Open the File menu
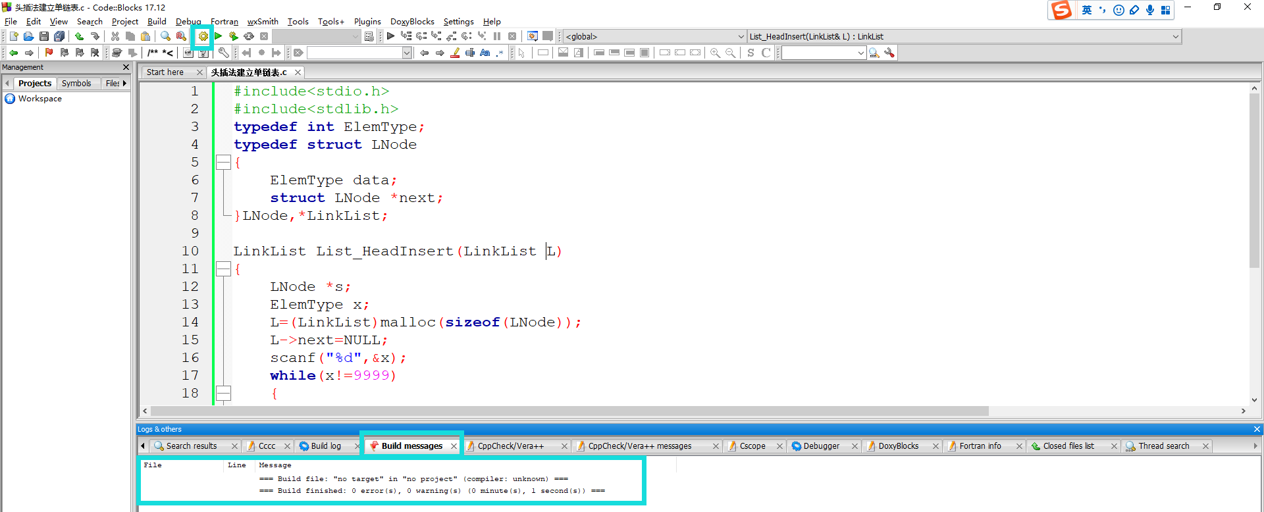The image size is (1264, 512). [x=11, y=21]
